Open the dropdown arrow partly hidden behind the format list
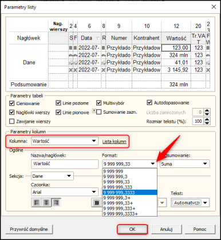221x240 pixels. point(162,203)
